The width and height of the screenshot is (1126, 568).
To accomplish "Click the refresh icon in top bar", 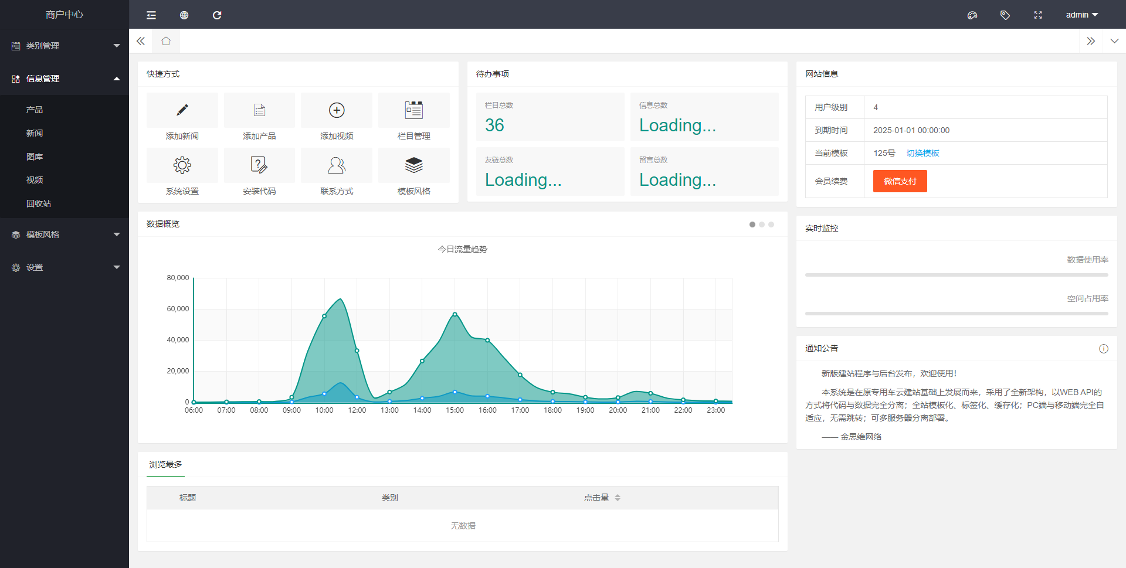I will coord(217,15).
